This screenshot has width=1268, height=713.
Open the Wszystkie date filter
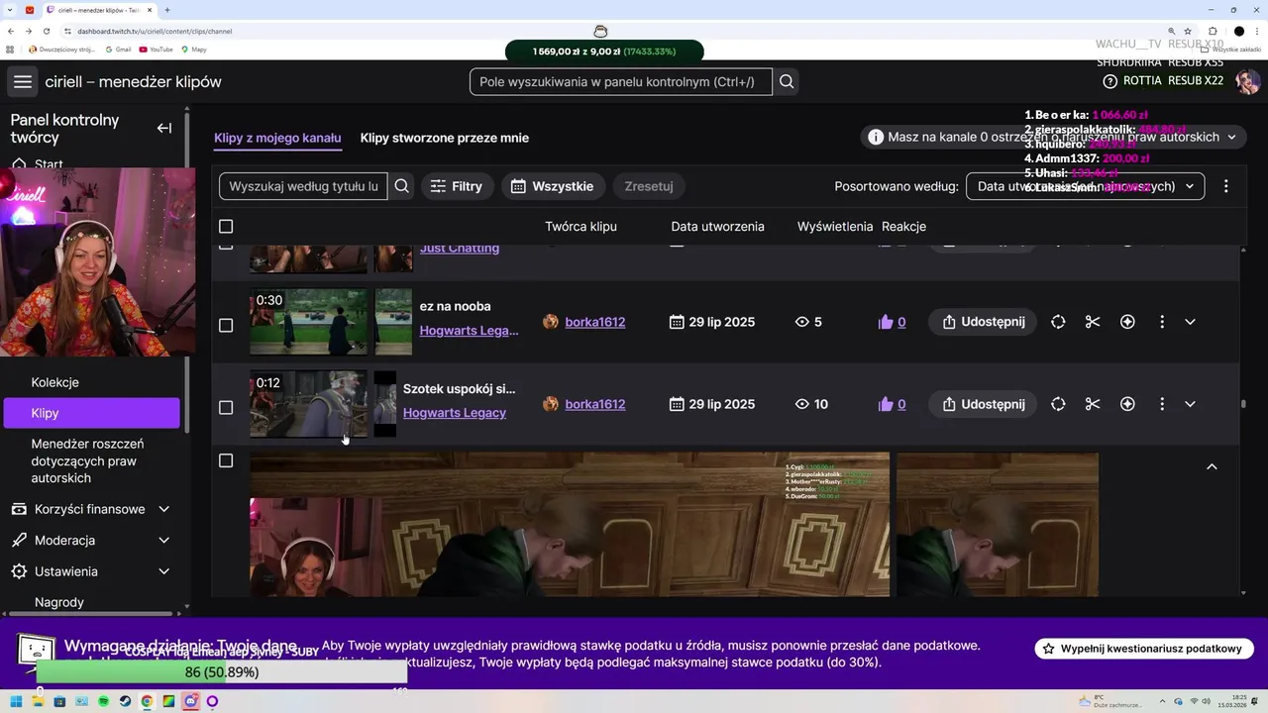[x=553, y=186]
